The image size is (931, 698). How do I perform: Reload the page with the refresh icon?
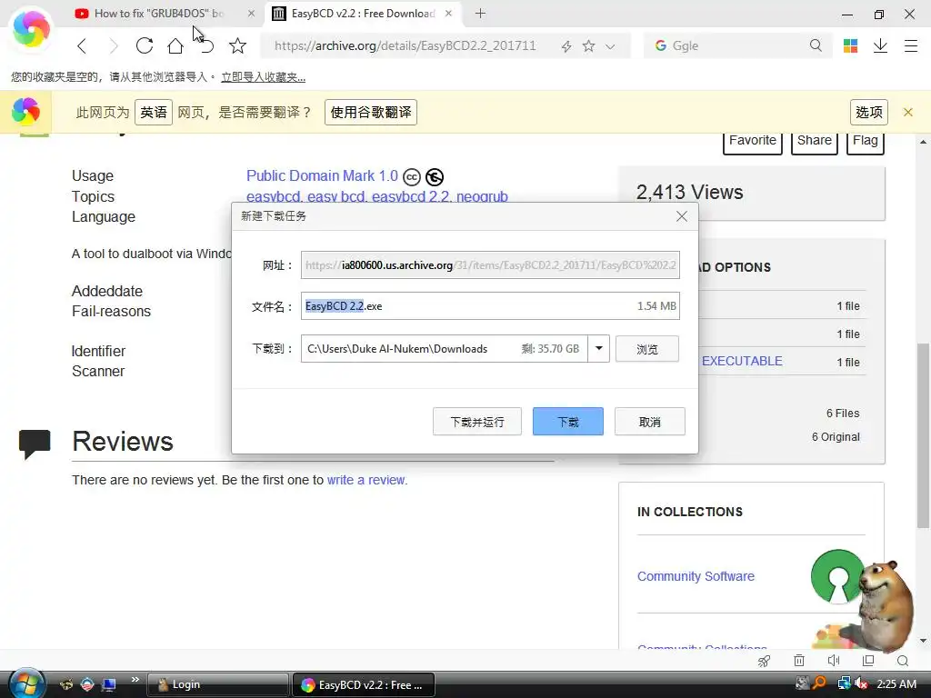[145, 45]
